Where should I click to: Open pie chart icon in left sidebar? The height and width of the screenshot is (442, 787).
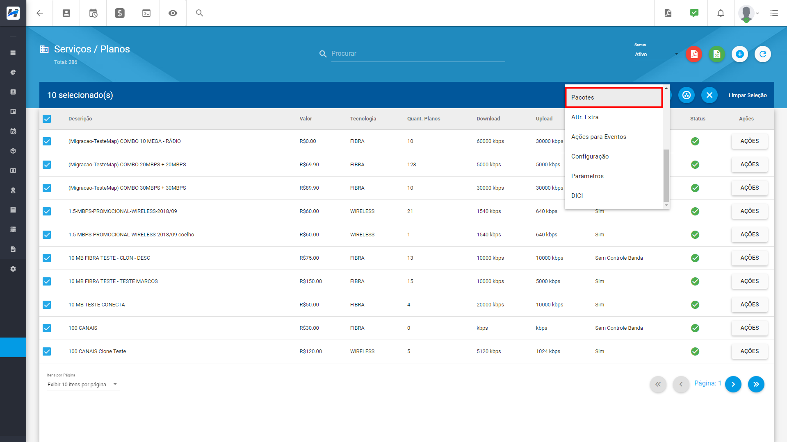13,73
